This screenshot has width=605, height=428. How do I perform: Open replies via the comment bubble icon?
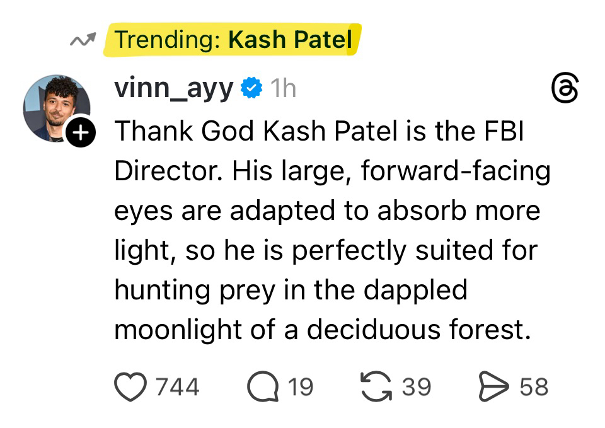(x=263, y=386)
